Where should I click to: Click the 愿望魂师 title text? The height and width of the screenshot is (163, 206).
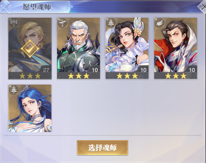(37, 7)
